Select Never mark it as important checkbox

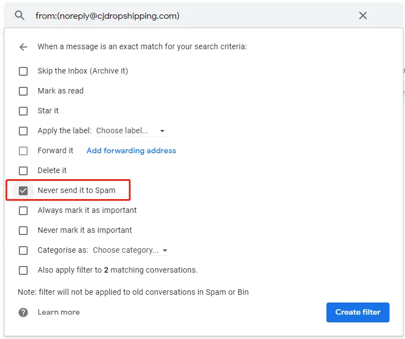pos(23,231)
